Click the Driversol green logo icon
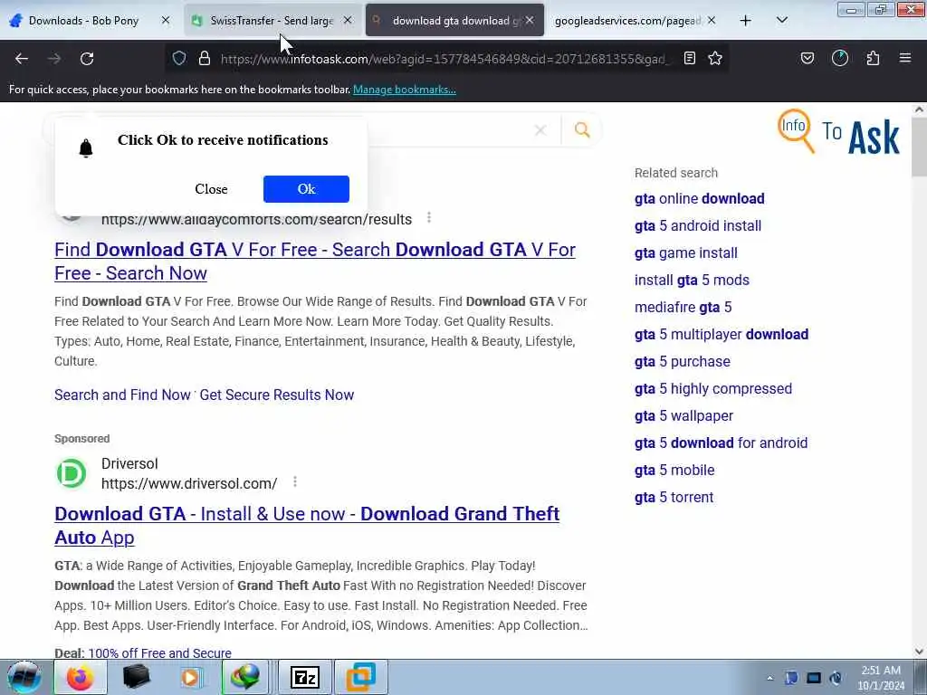 (72, 473)
